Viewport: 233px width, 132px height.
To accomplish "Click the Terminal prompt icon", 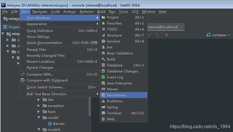I will tap(103, 113).
